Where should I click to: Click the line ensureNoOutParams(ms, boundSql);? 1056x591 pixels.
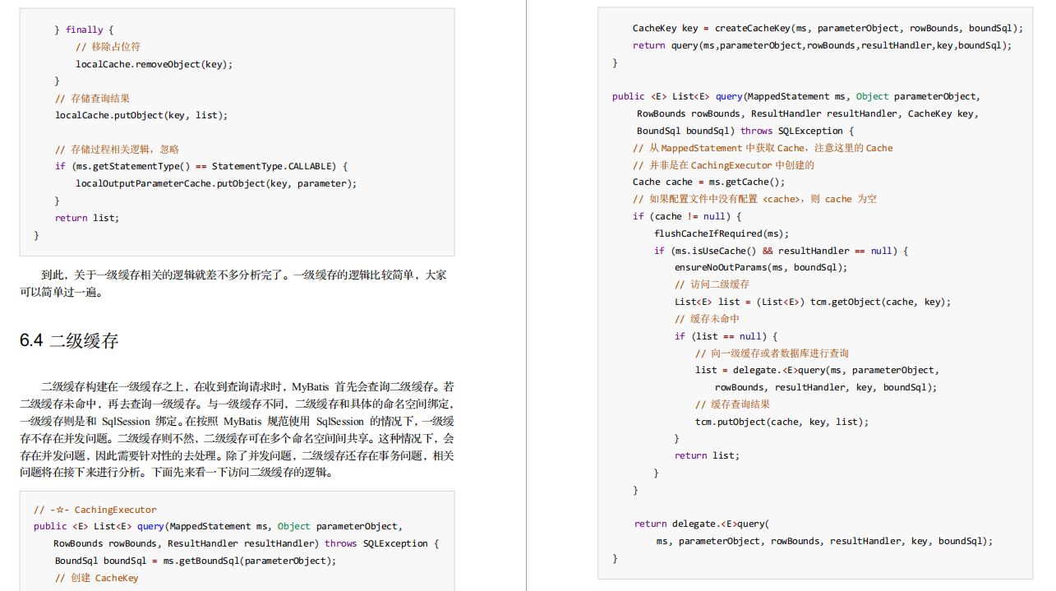[x=761, y=267]
